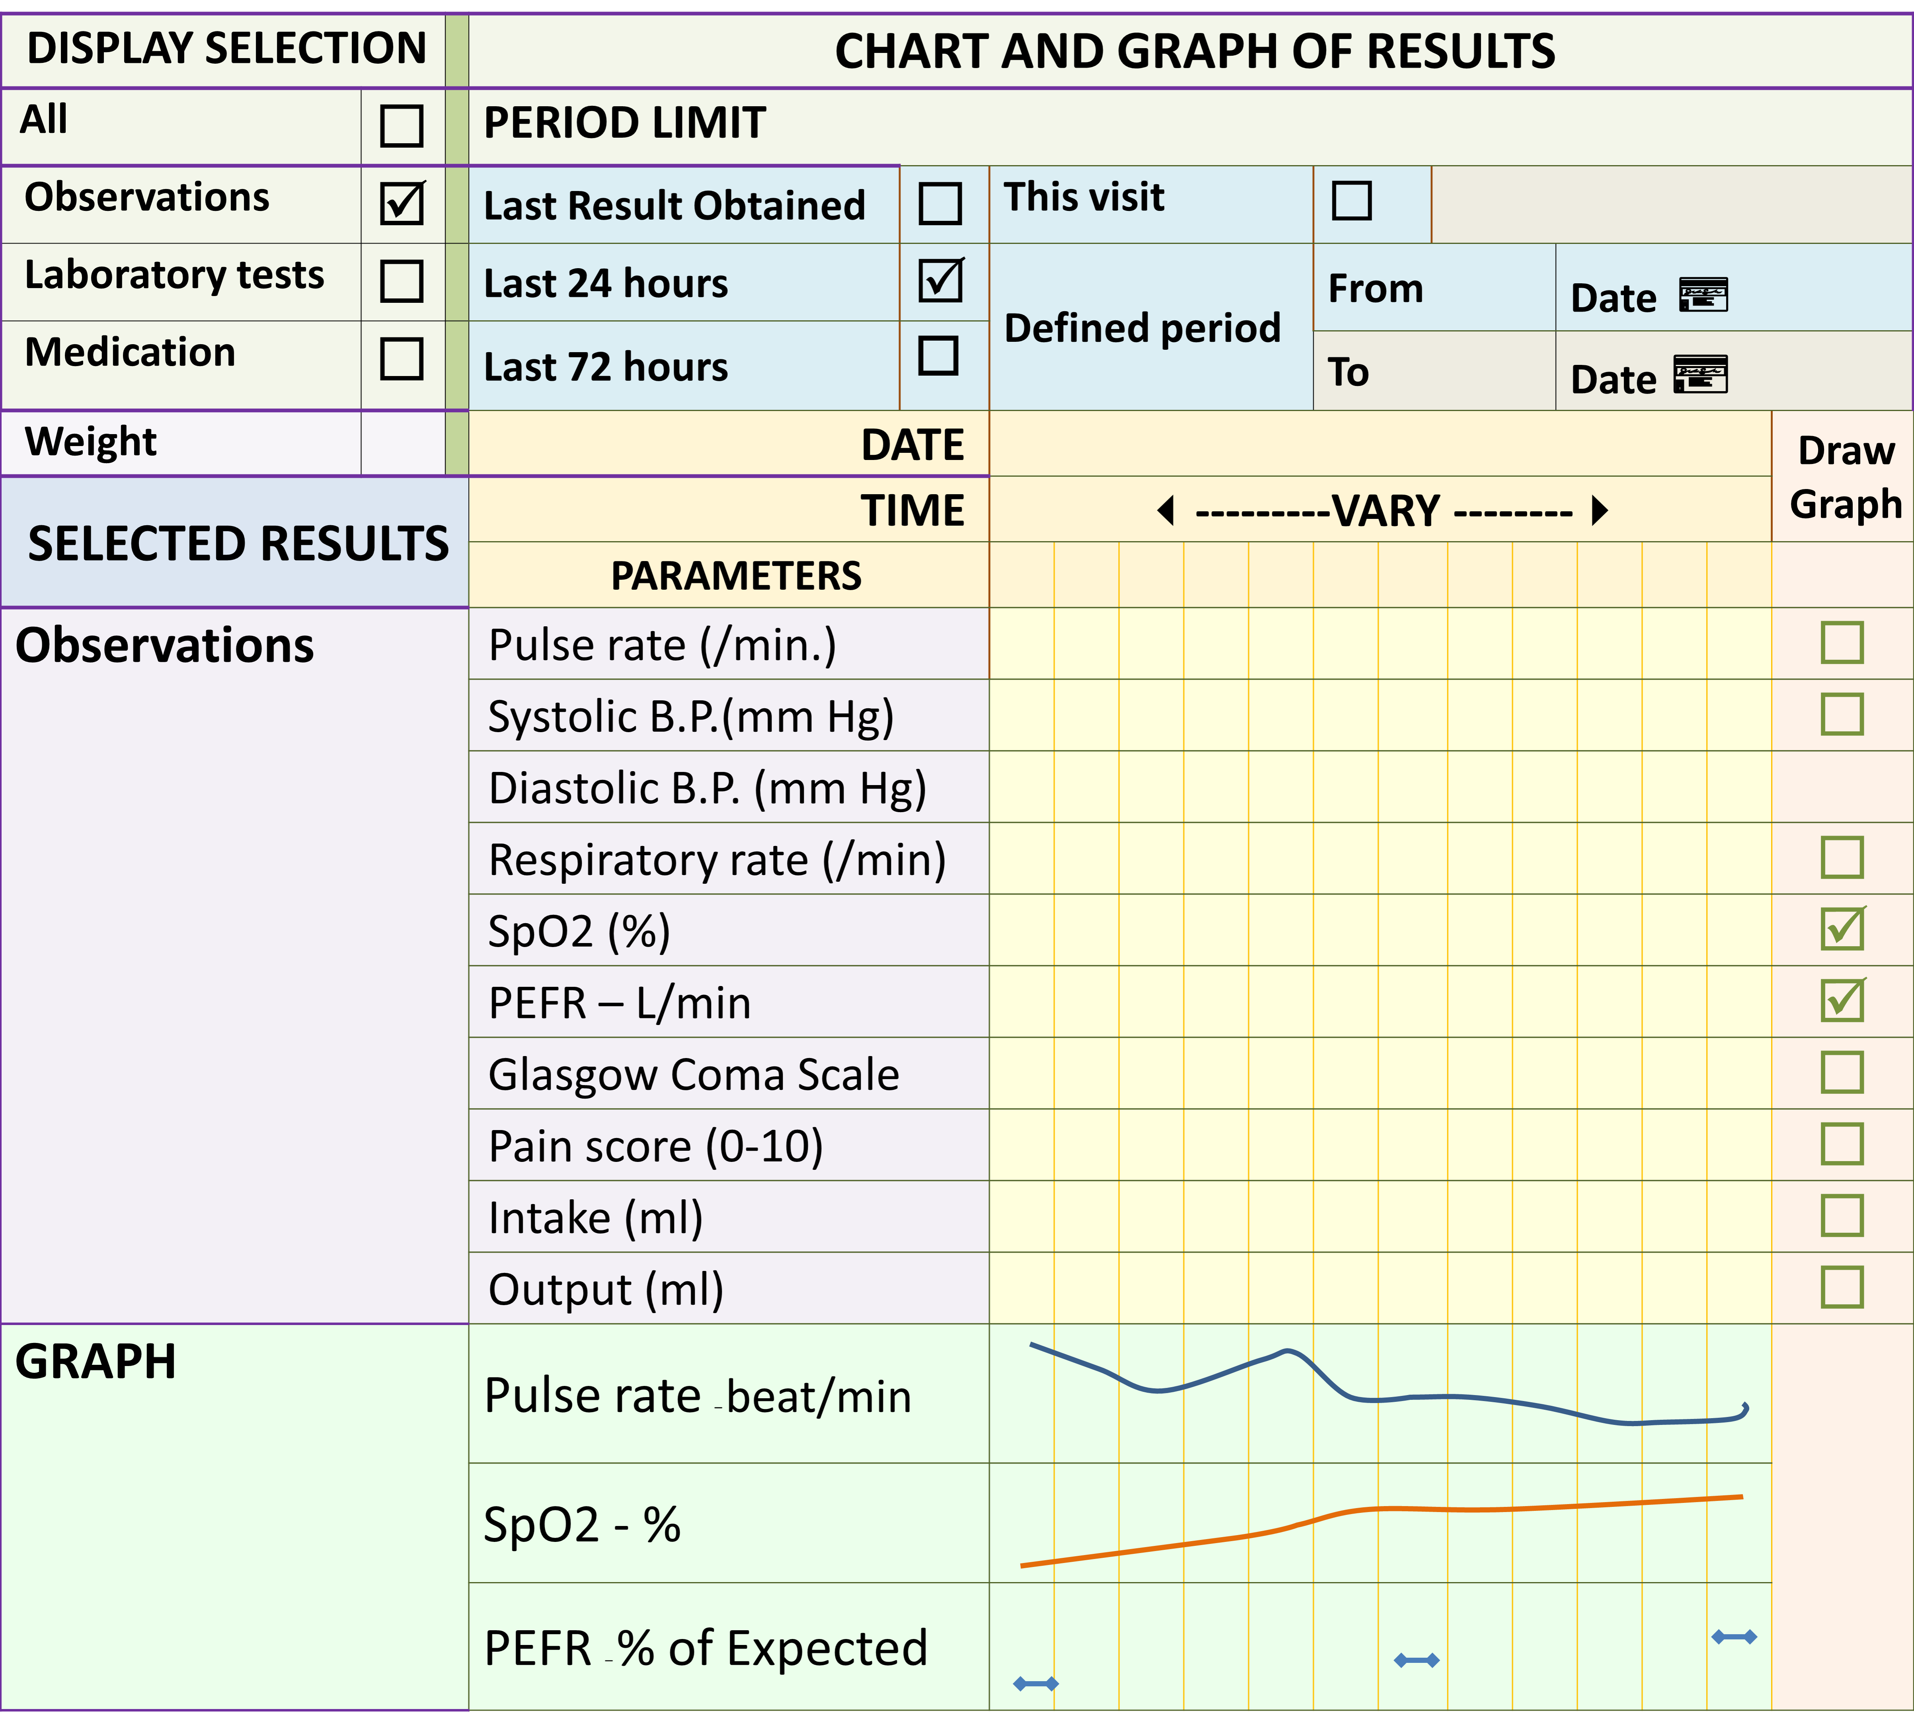Uncheck Draw Graph for PEFR L/min
The height and width of the screenshot is (1713, 1914).
(1842, 1000)
